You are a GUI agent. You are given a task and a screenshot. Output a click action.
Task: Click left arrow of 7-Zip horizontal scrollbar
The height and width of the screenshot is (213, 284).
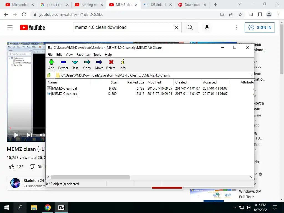coord(48,177)
